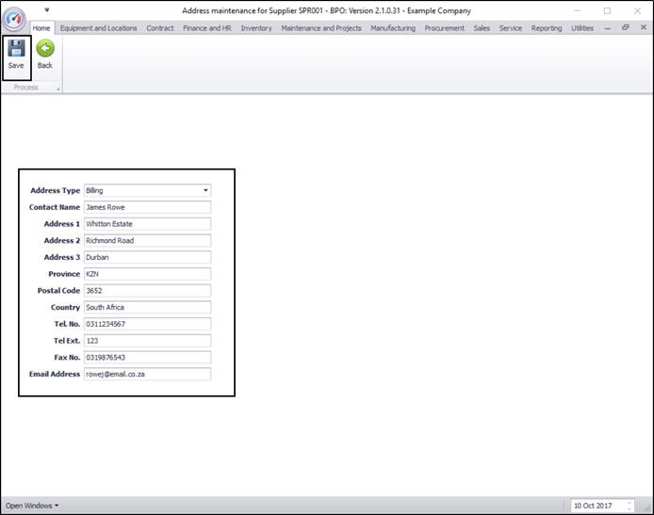Image resolution: width=654 pixels, height=515 pixels.
Task: Expand the Process group dialog launcher
Action: [x=58, y=89]
